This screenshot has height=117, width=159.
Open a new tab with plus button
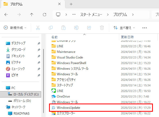click(x=71, y=4)
